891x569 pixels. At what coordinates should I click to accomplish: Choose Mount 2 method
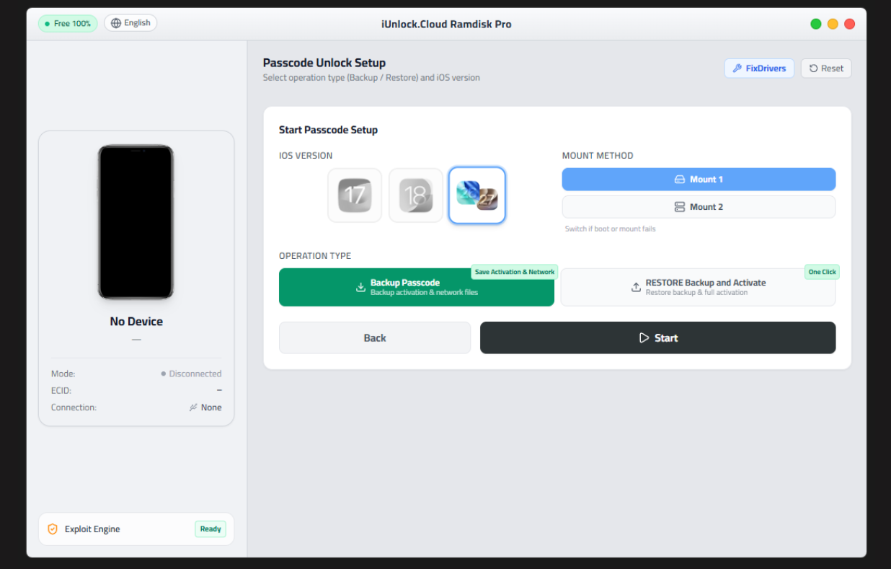point(699,207)
